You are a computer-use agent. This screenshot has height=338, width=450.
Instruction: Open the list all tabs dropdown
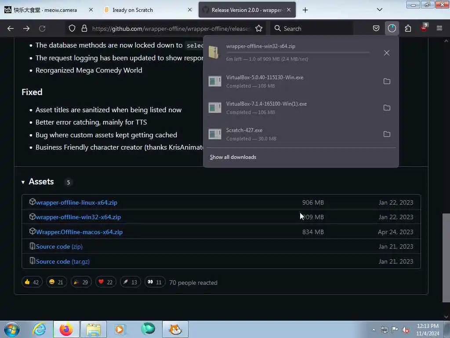tap(379, 10)
